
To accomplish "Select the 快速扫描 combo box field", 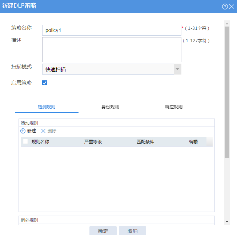I will [x=108, y=69].
